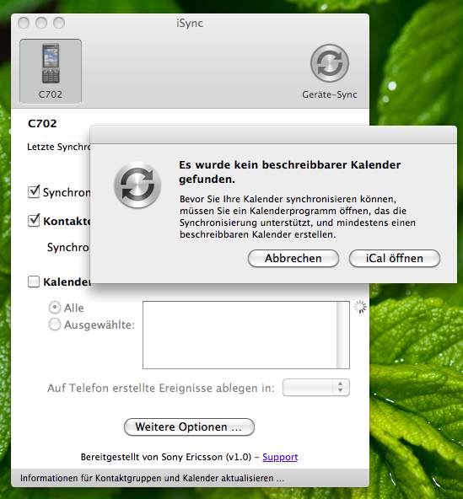Click 'Bereitgestellt von Sony Ericsson (v1.0)' text
This screenshot has width=463, height=499.
tap(166, 457)
